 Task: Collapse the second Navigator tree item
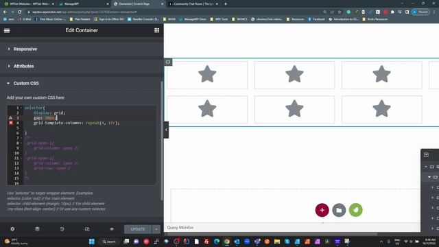(x=429, y=177)
